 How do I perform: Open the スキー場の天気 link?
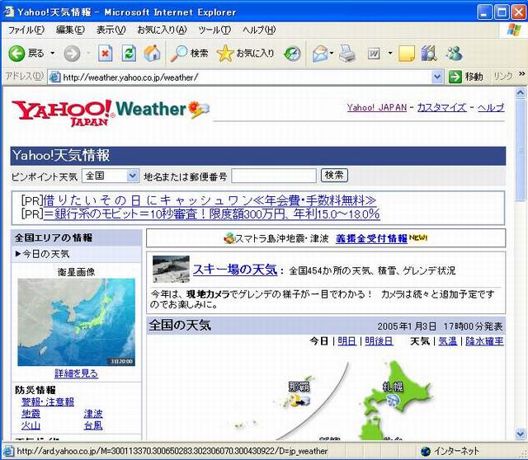click(x=235, y=270)
